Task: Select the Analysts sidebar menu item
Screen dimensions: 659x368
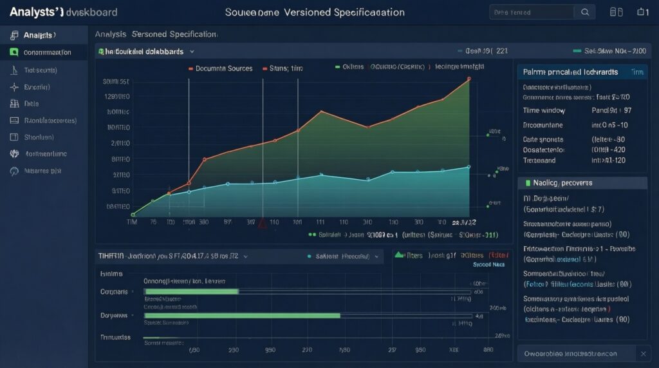Action: point(39,35)
